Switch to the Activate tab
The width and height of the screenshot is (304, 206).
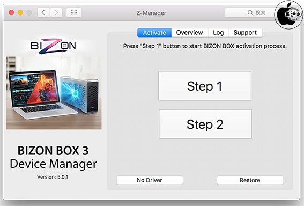(154, 33)
